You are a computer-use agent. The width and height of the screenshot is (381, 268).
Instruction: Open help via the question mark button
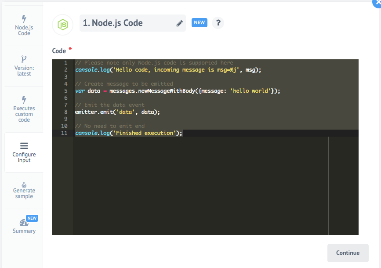[x=218, y=23]
